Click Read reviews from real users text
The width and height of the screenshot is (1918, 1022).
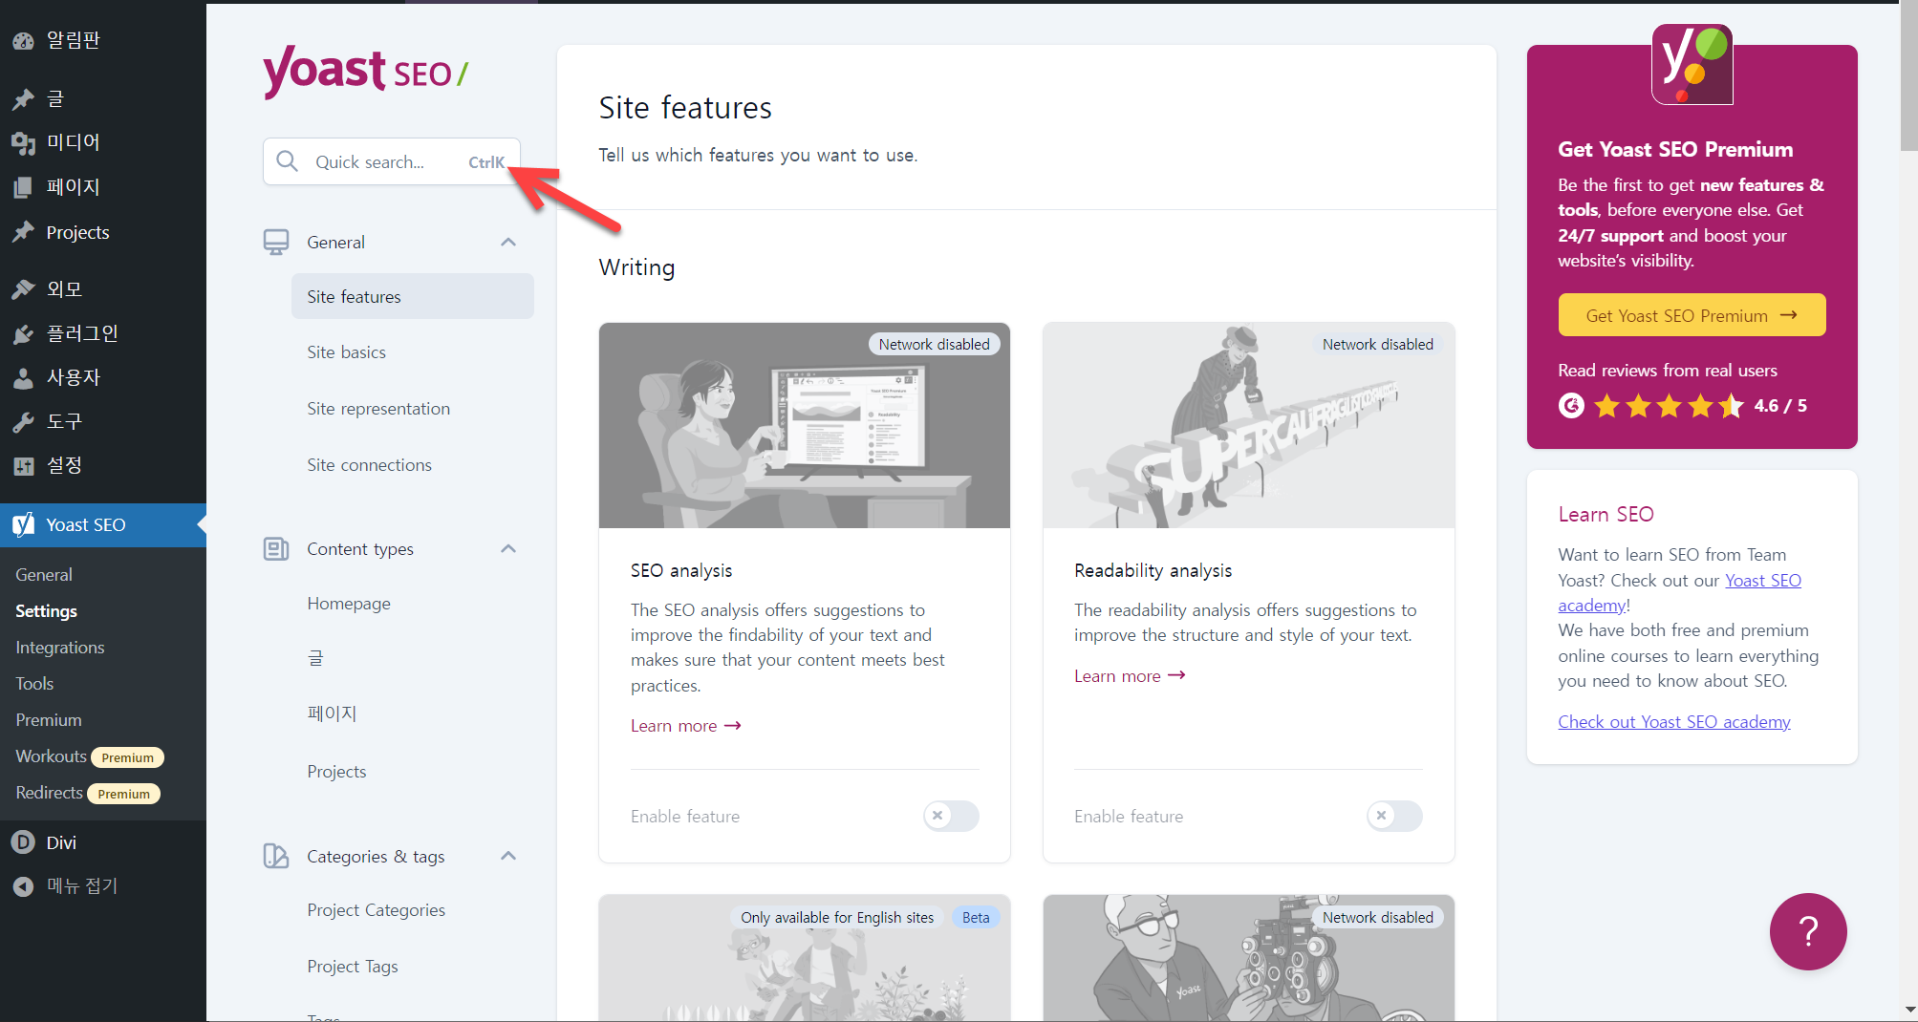point(1668,371)
